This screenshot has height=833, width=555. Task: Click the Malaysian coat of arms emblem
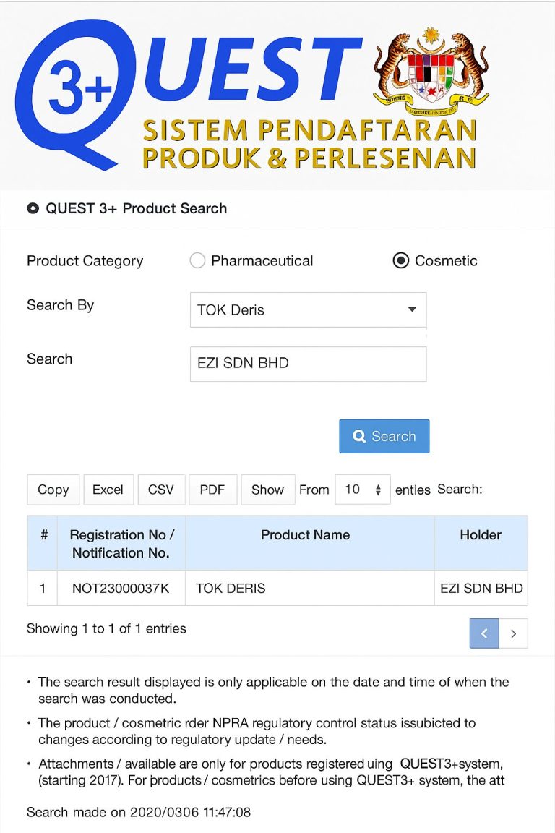431,74
